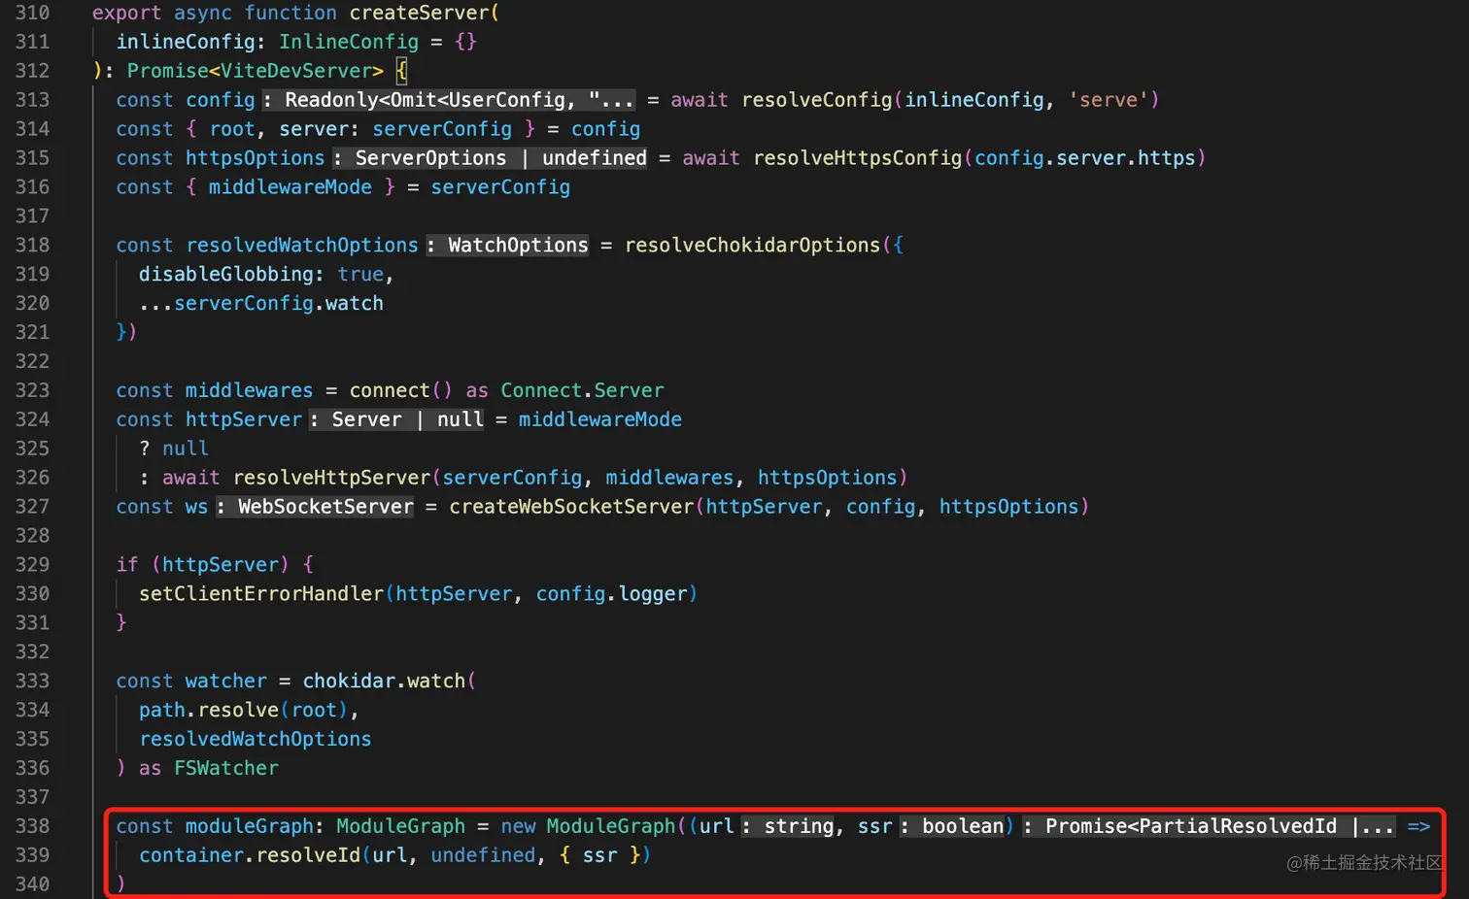Click the createServer function name
This screenshot has height=899, width=1469.
pyautogui.click(x=421, y=13)
